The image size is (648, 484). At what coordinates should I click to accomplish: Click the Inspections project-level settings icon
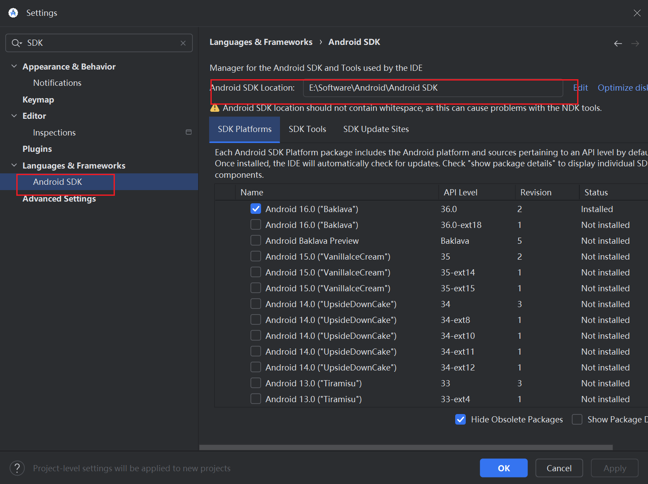[x=189, y=132]
